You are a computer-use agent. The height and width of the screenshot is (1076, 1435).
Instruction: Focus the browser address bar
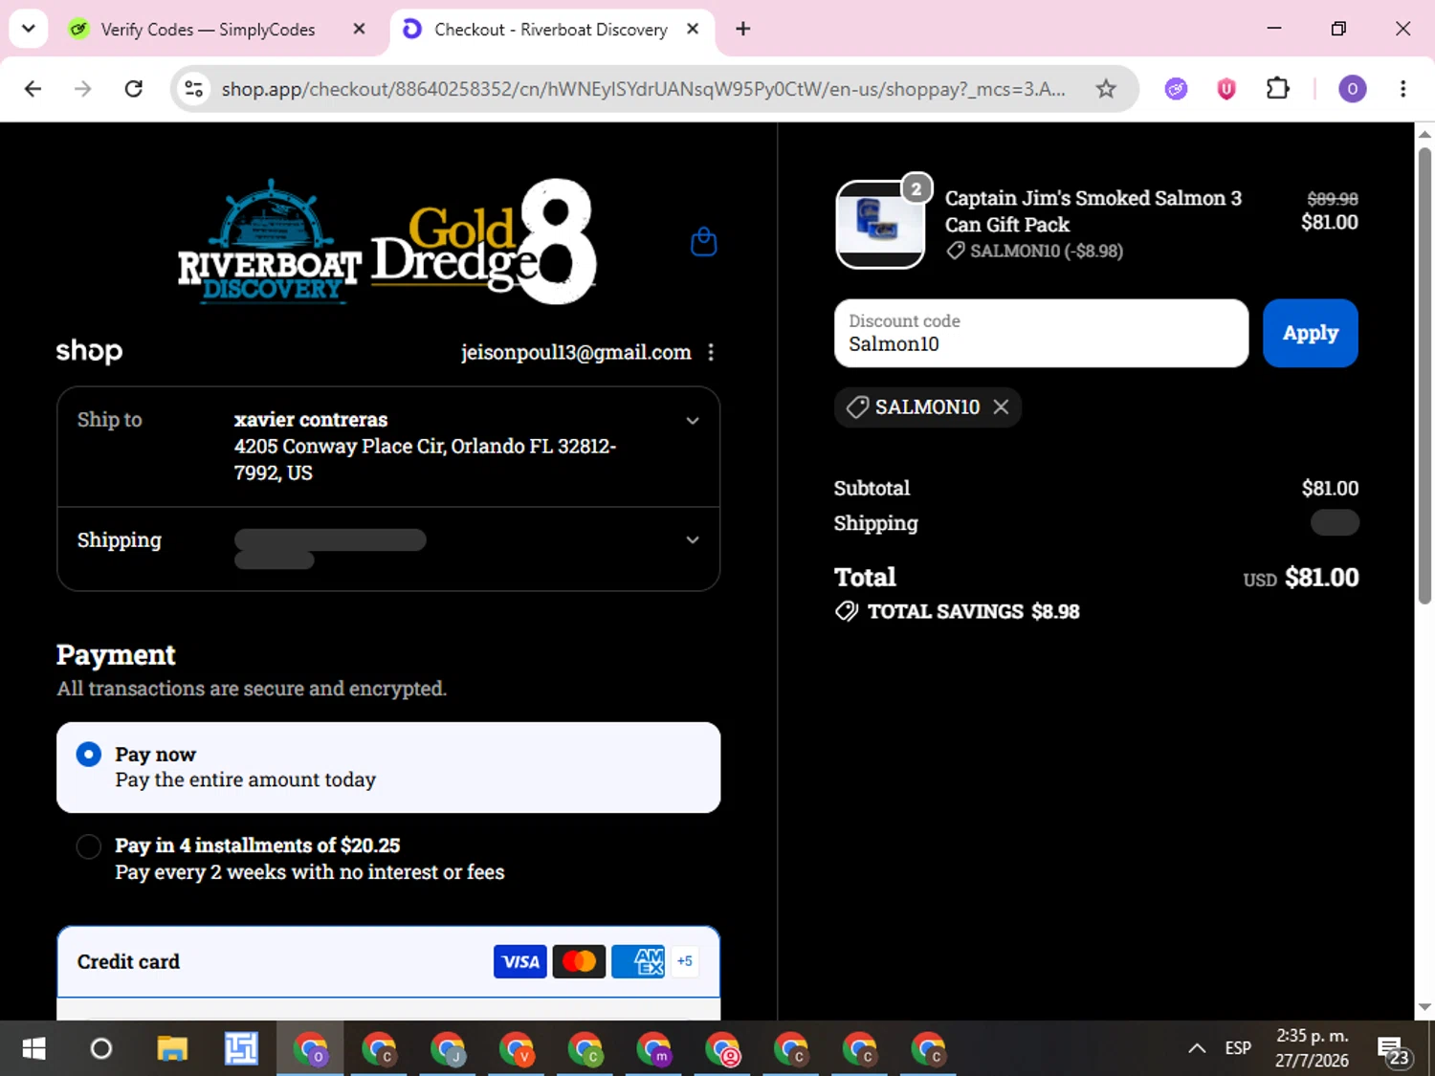(643, 89)
